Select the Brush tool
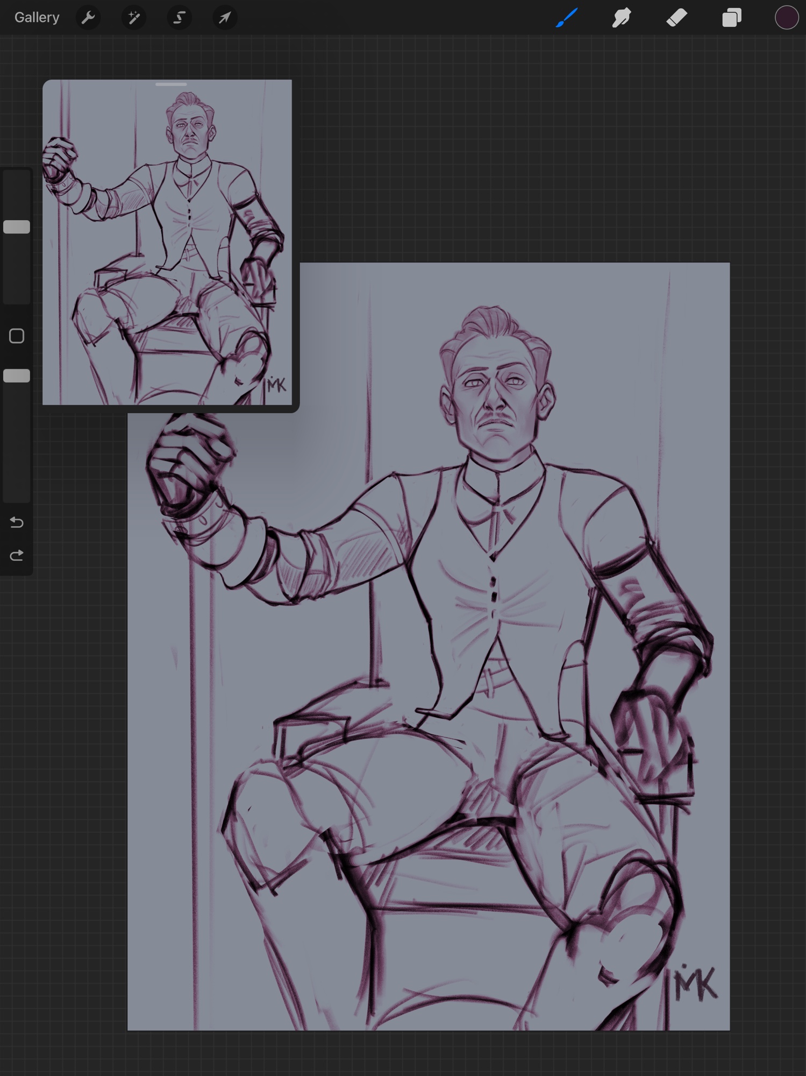Image resolution: width=806 pixels, height=1076 pixels. pyautogui.click(x=567, y=18)
